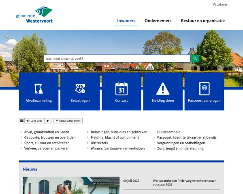Select the Contact calendar icon tile
The height and width of the screenshot is (194, 243).
point(122,91)
